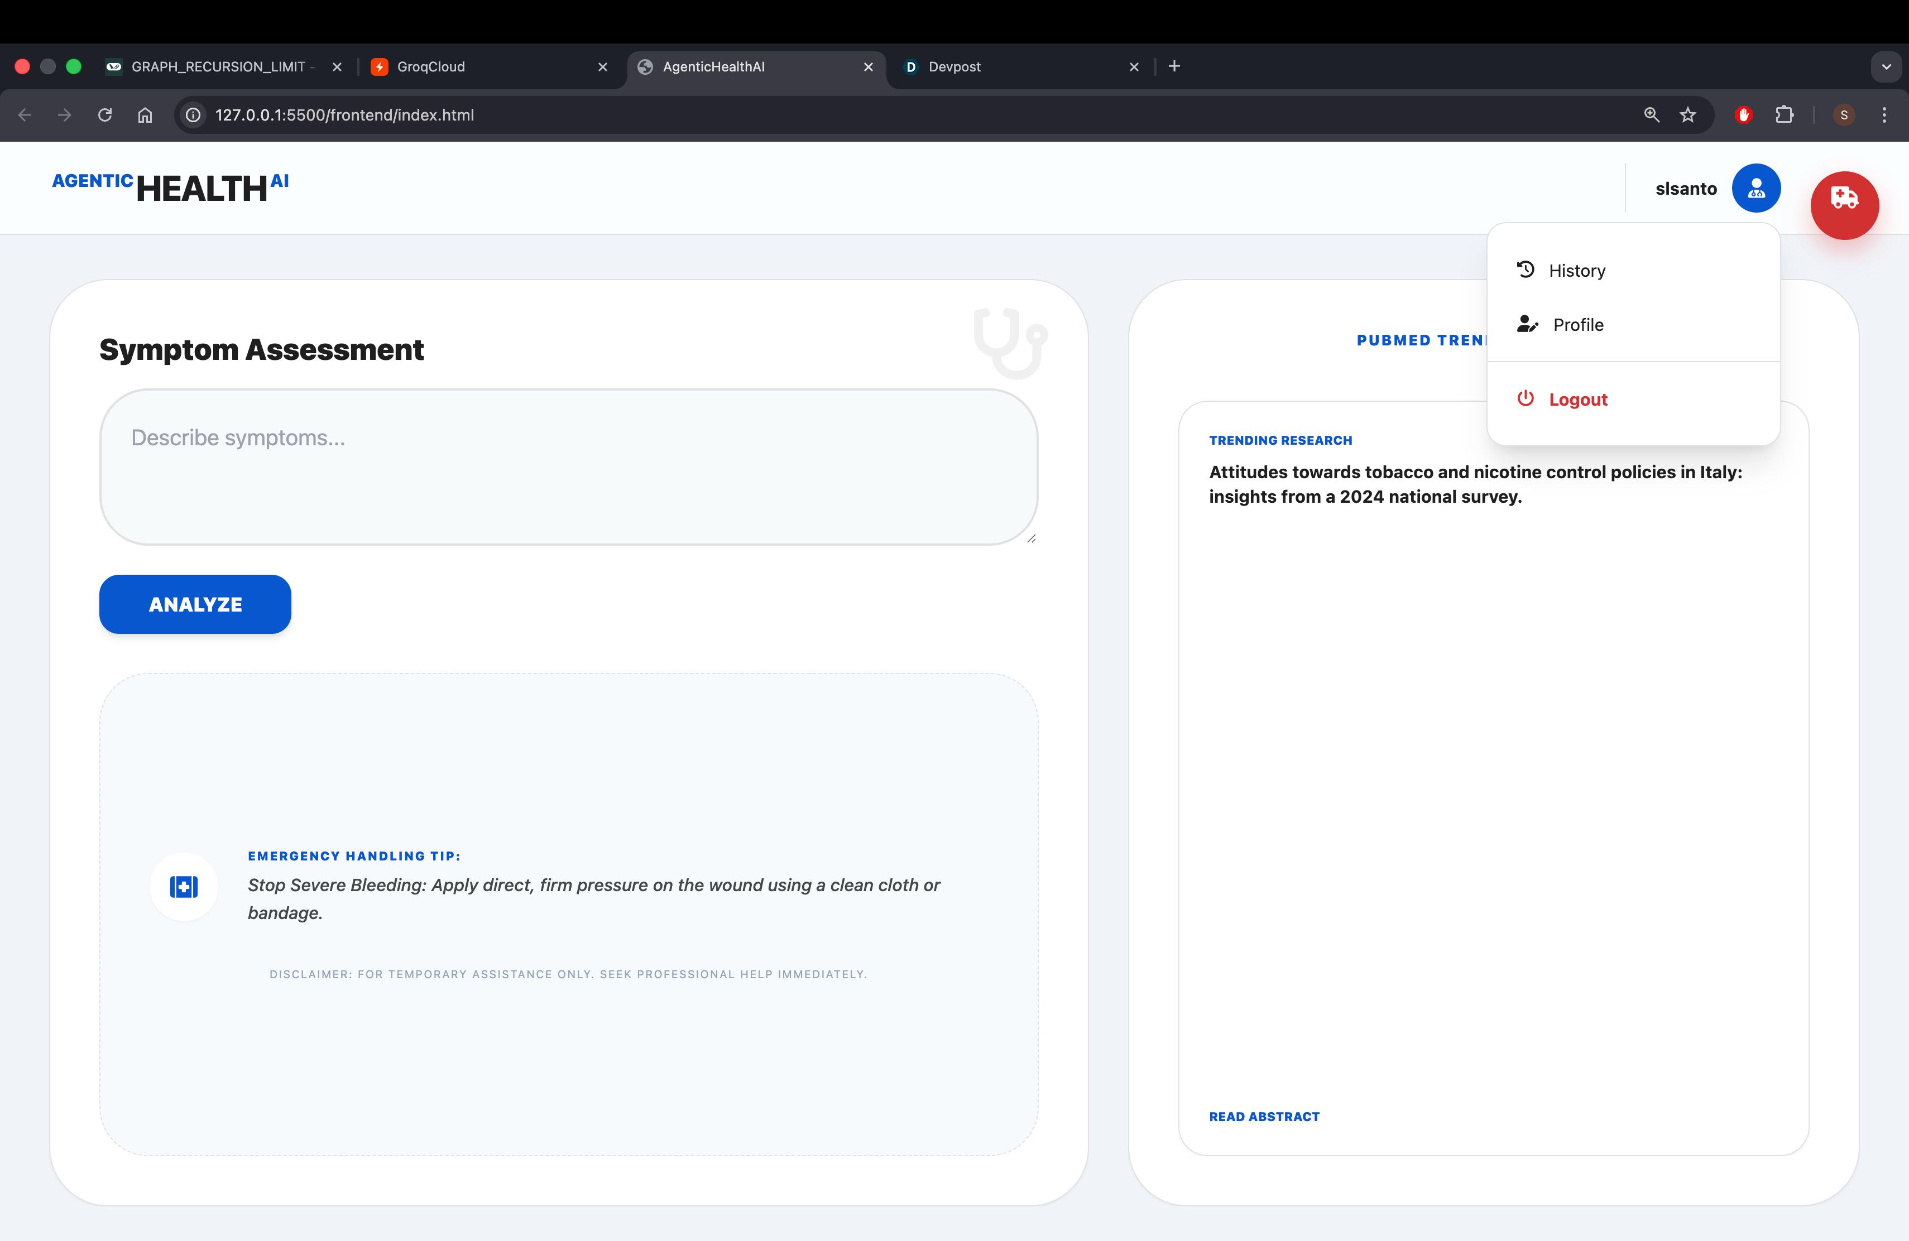Click the Describe symptoms text area
This screenshot has width=1909, height=1241.
point(568,466)
